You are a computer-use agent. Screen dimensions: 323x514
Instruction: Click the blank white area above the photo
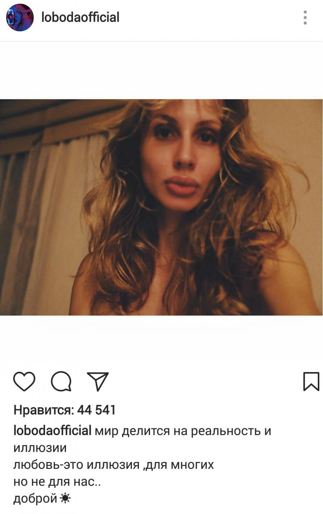tap(161, 70)
